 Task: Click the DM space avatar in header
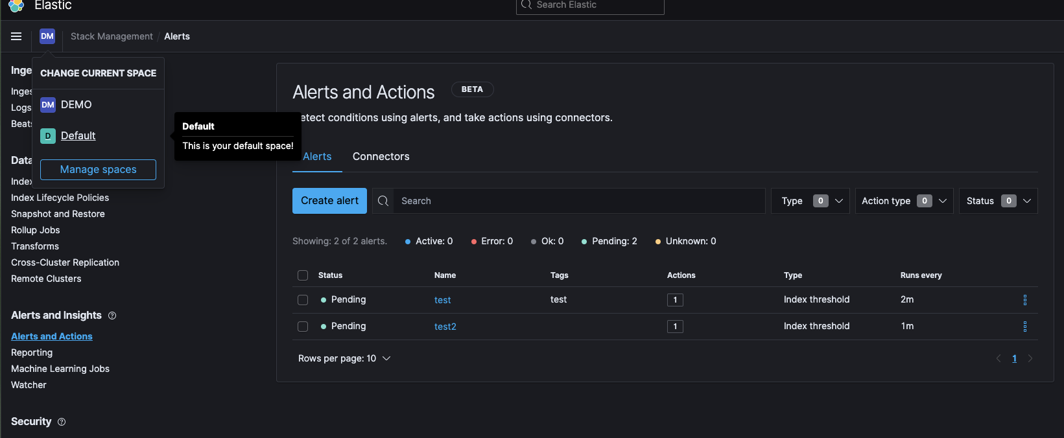point(47,36)
